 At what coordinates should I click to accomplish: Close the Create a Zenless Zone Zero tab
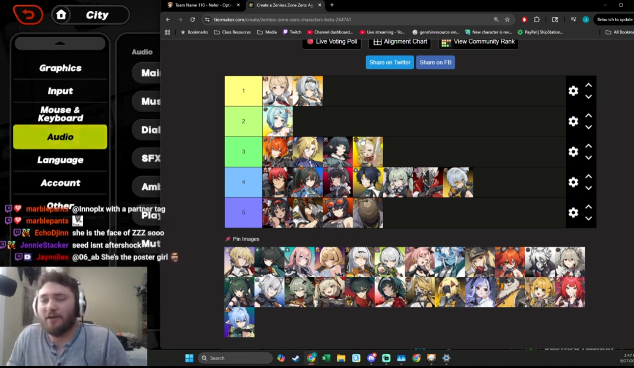tap(319, 5)
